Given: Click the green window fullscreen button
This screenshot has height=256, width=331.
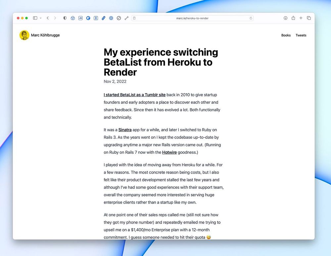Looking at the screenshot, I should click(x=26, y=18).
